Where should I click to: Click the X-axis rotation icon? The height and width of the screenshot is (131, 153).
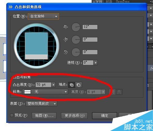(65, 27)
